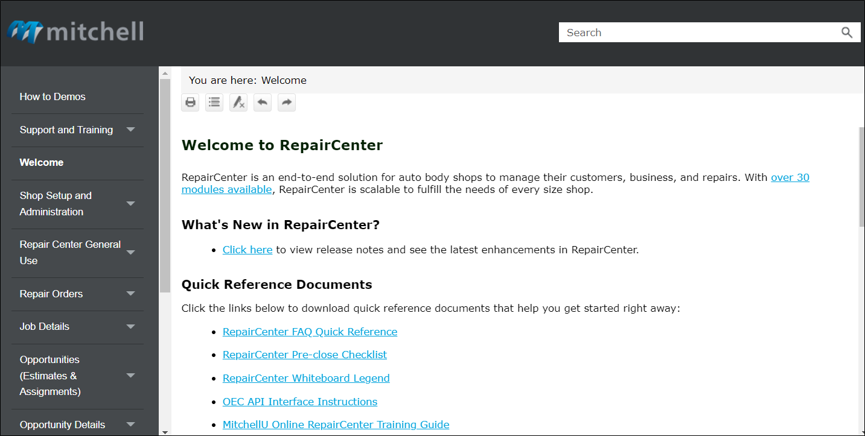The width and height of the screenshot is (865, 436).
Task: Open Opportunities (Estimates & Assignments) item
Action: pos(50,376)
